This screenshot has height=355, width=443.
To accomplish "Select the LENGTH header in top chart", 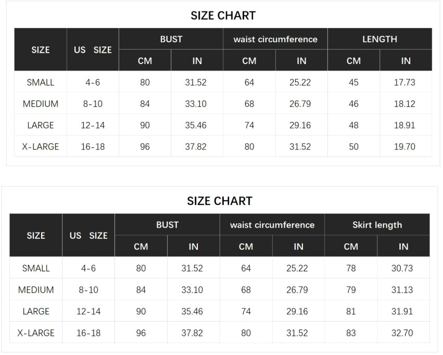I will coord(379,39).
